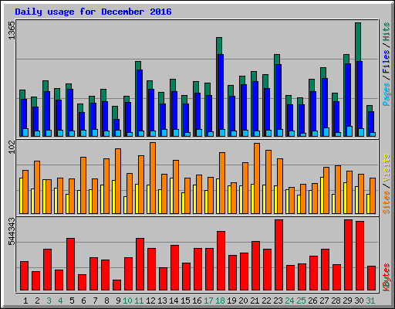Click day label "5" on the x-axis
Image resolution: width=395 pixels, height=309 pixels.
[72, 301]
